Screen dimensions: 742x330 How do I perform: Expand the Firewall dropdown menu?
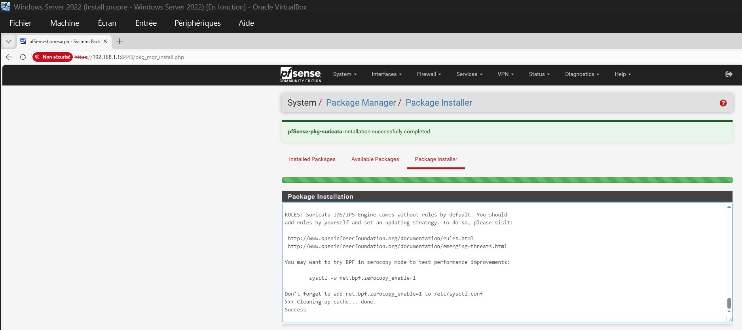[429, 74]
